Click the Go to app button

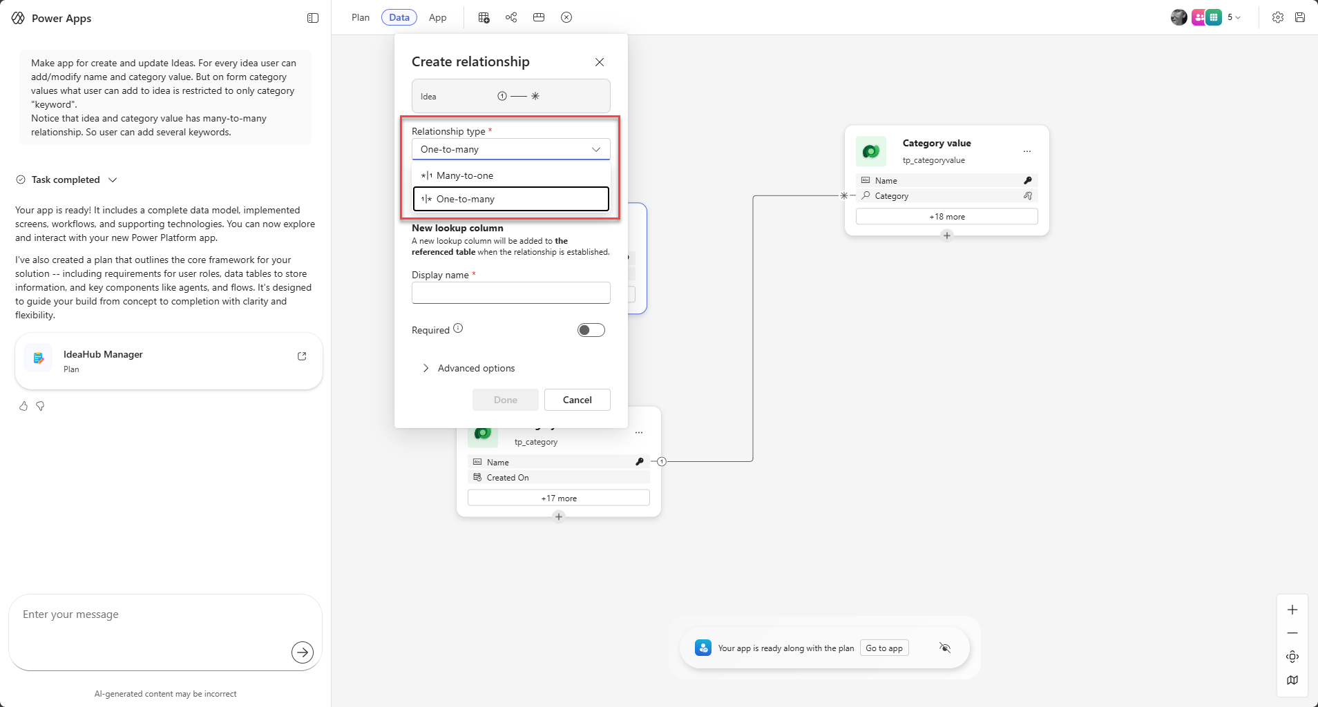click(x=884, y=648)
